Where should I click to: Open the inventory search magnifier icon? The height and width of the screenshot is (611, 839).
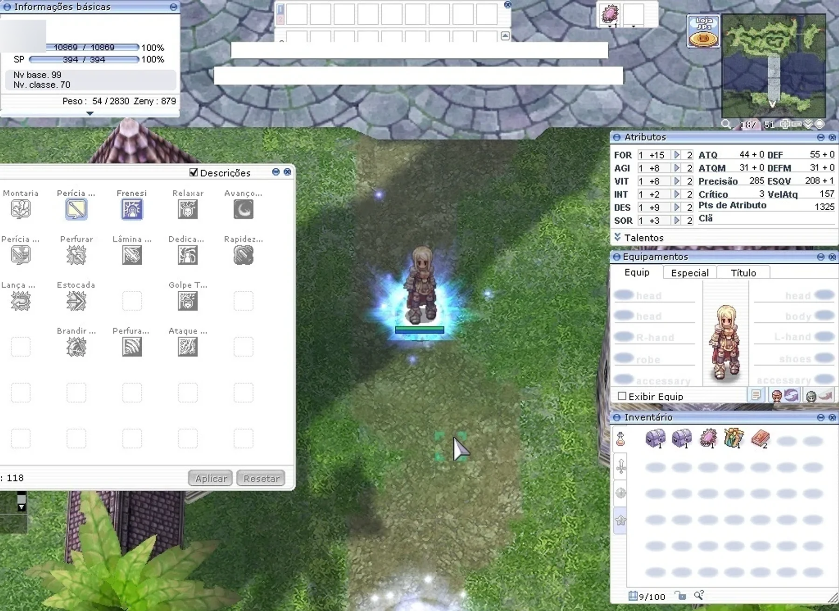698,596
